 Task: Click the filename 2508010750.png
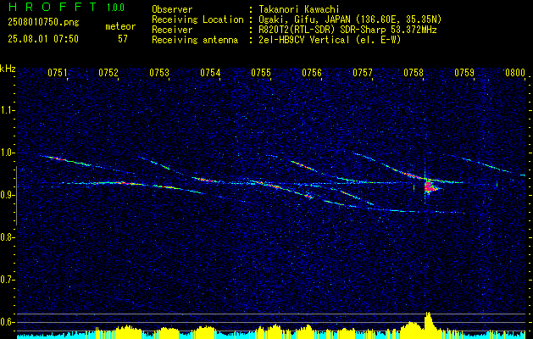click(43, 23)
